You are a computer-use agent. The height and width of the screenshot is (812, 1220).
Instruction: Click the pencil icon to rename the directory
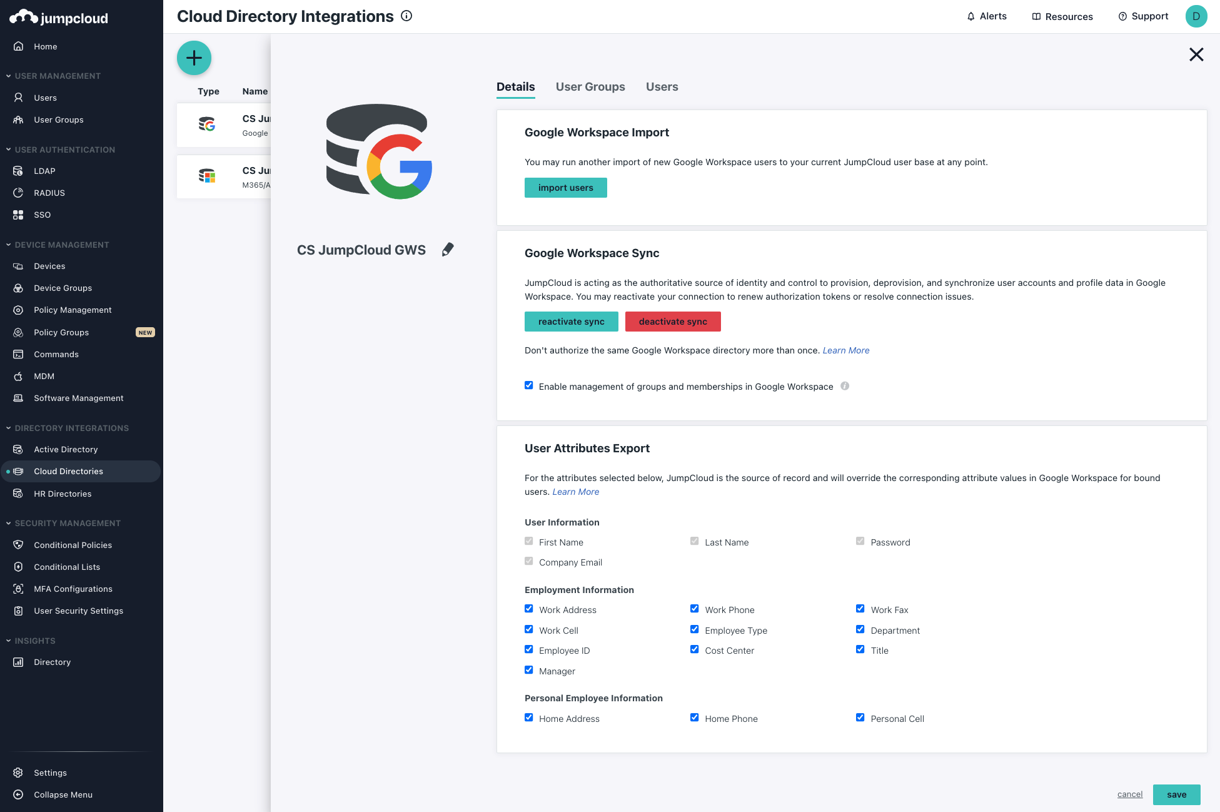[x=448, y=250]
